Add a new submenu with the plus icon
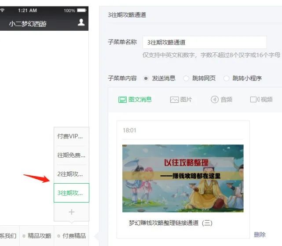Viewport: 282px width, 246px height. 71,212
